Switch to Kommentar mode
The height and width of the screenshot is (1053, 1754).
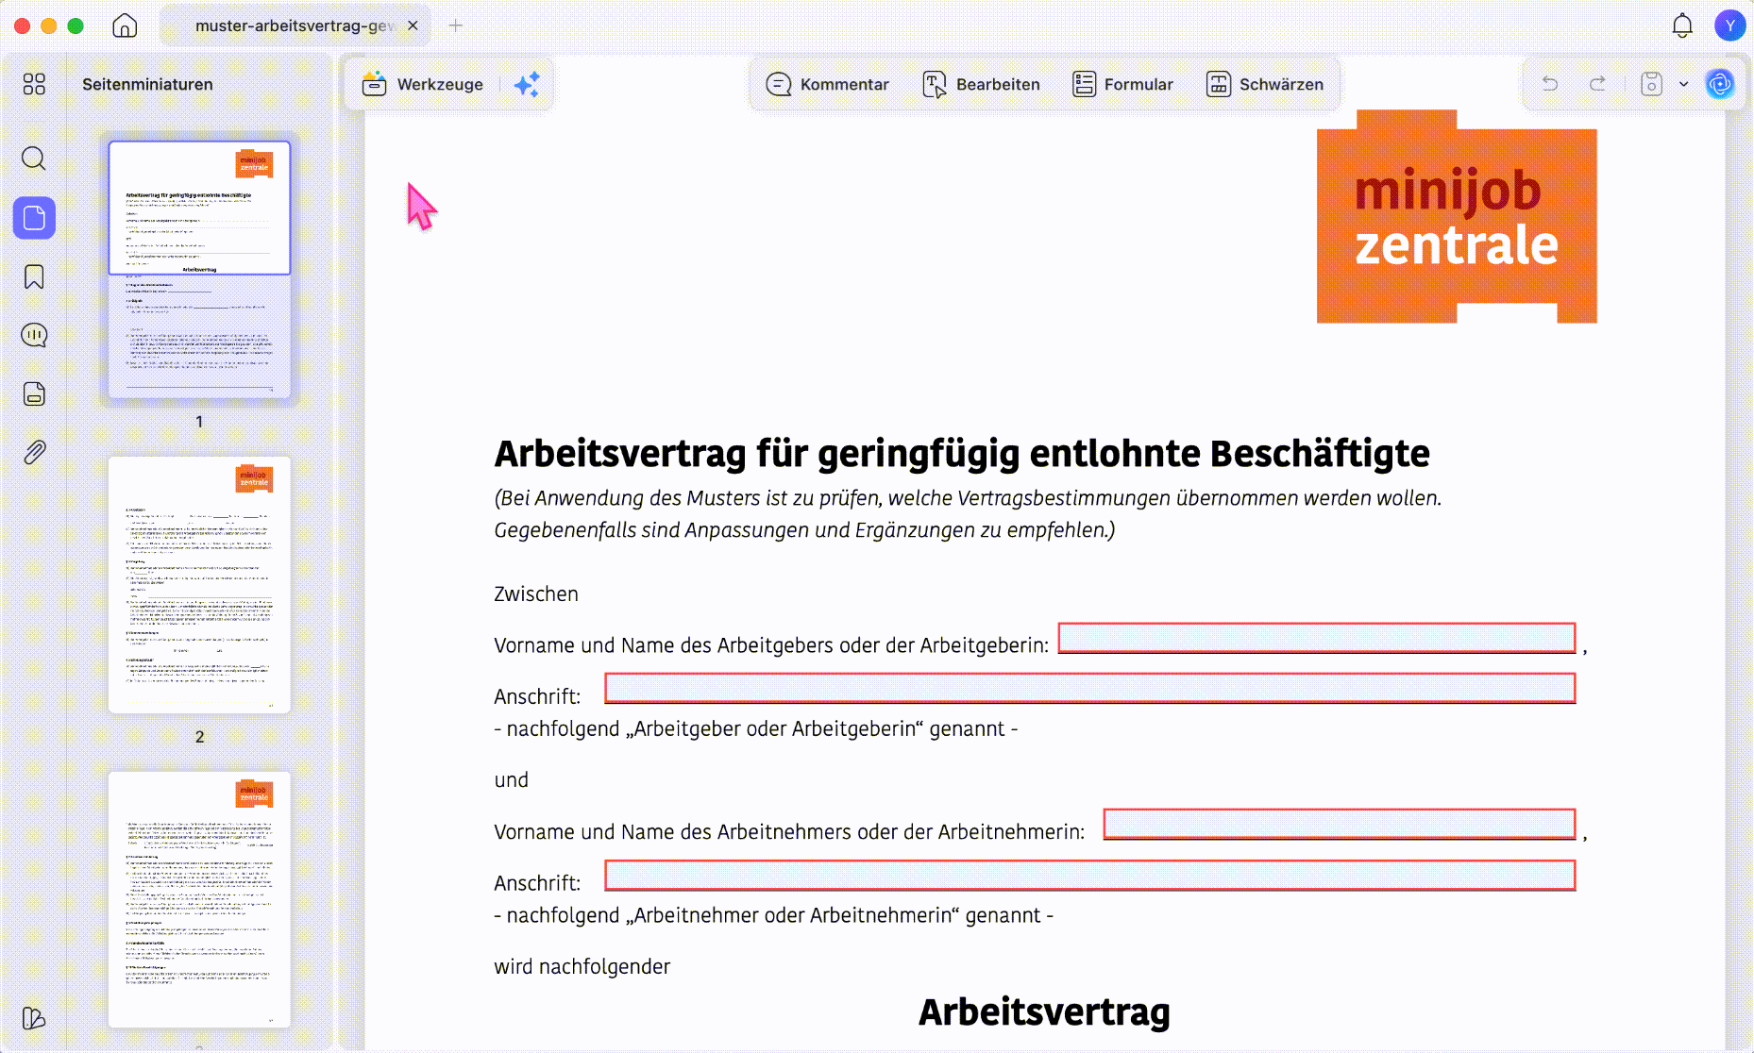[x=827, y=84]
